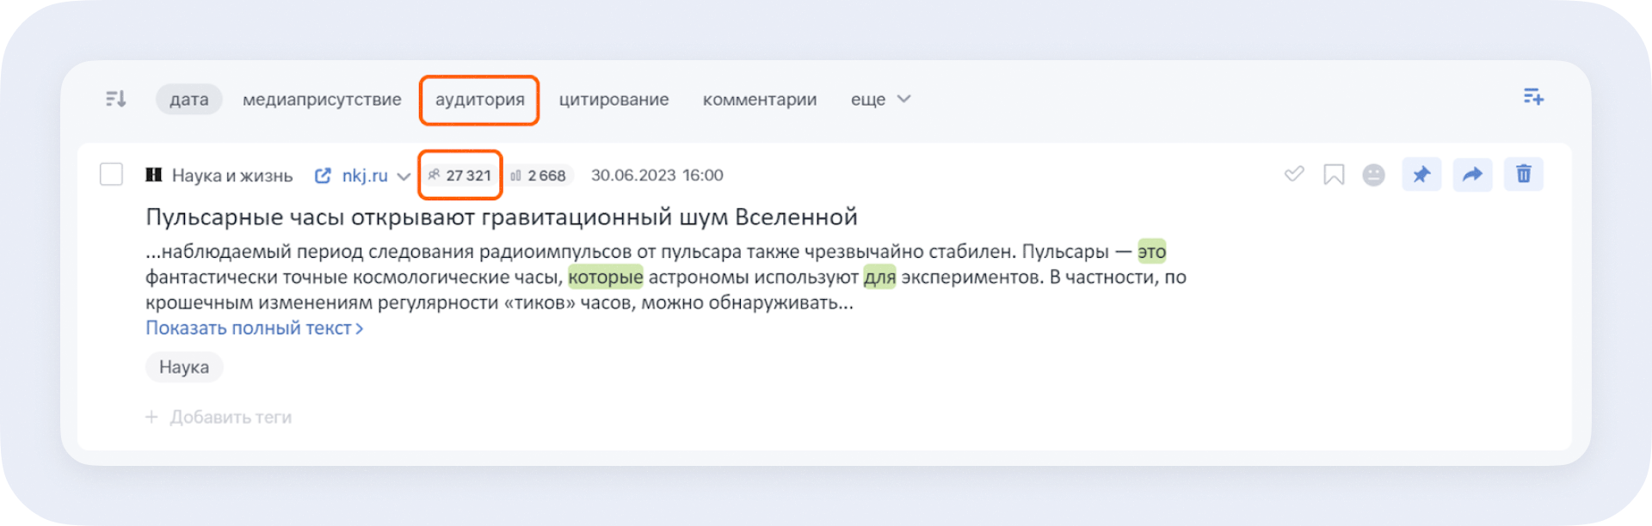The height and width of the screenshot is (526, 1652).
Task: Share the article using arrow icon
Action: point(1472,174)
